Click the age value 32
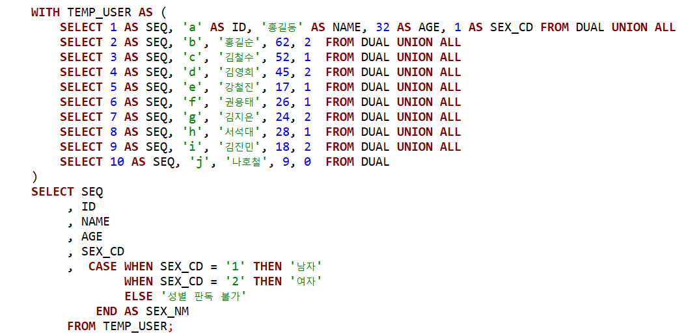This screenshot has height=336, width=686. [x=383, y=27]
